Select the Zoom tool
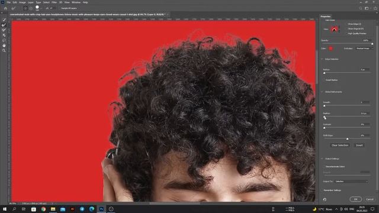Image resolution: width=379 pixels, height=213 pixels. tap(4, 50)
